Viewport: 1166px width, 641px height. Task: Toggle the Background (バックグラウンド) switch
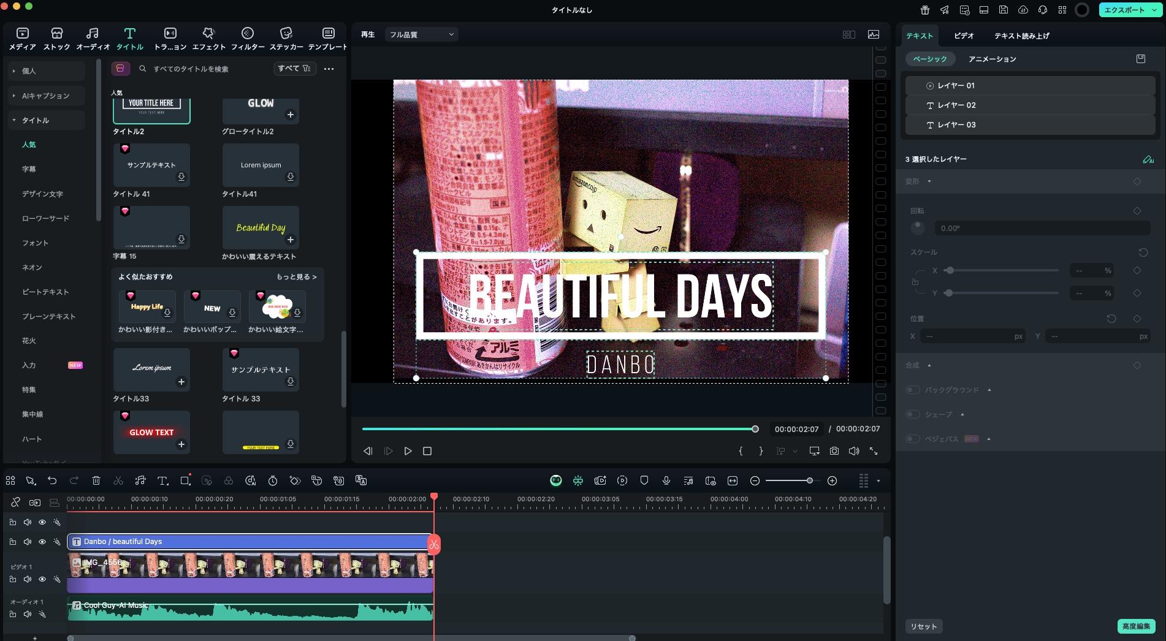pos(912,390)
